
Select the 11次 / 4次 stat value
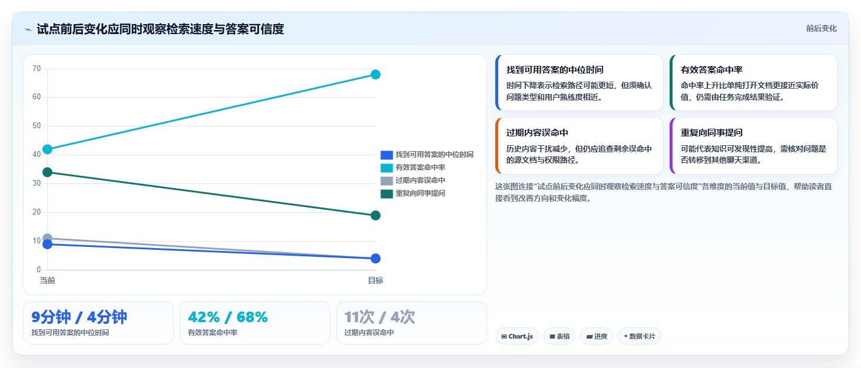(380, 317)
